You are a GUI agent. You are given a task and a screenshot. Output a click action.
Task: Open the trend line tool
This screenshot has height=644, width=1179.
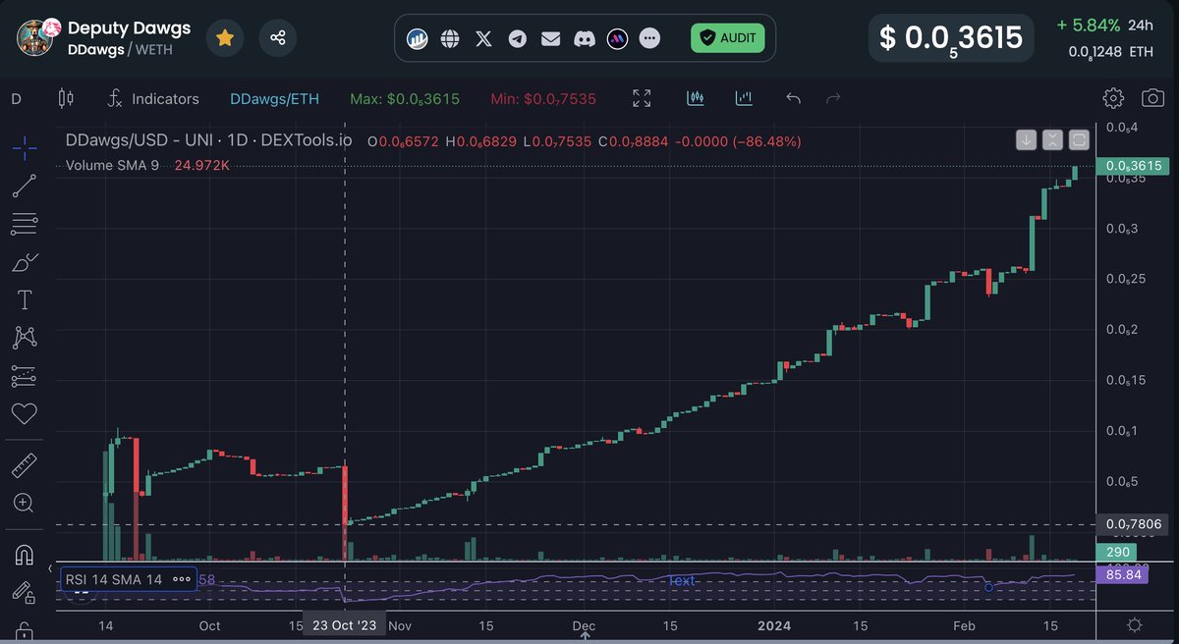(x=25, y=186)
